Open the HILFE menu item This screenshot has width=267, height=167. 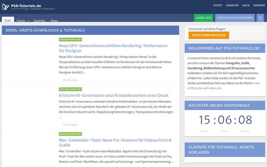[246, 6]
